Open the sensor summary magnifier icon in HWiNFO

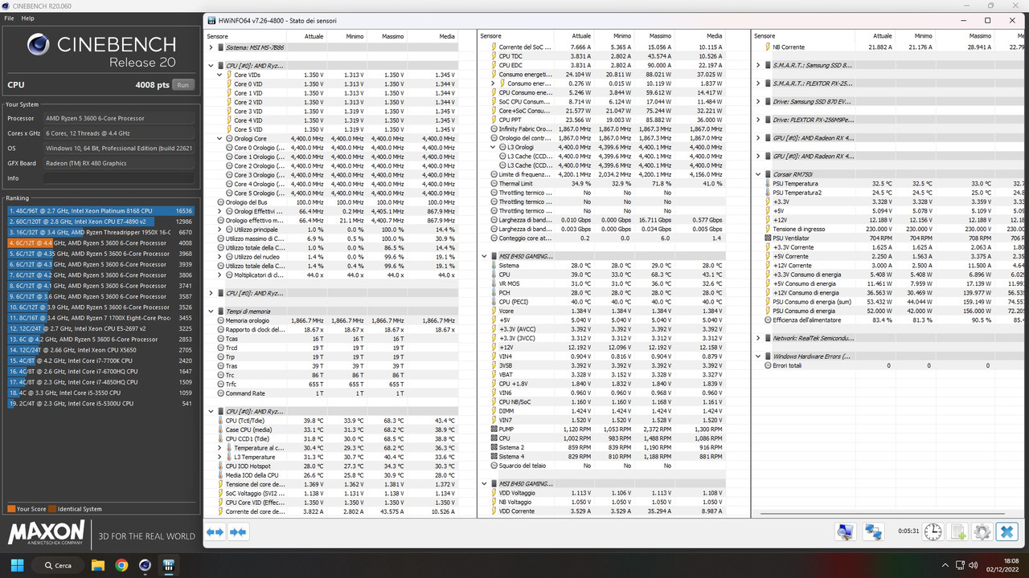coord(845,531)
